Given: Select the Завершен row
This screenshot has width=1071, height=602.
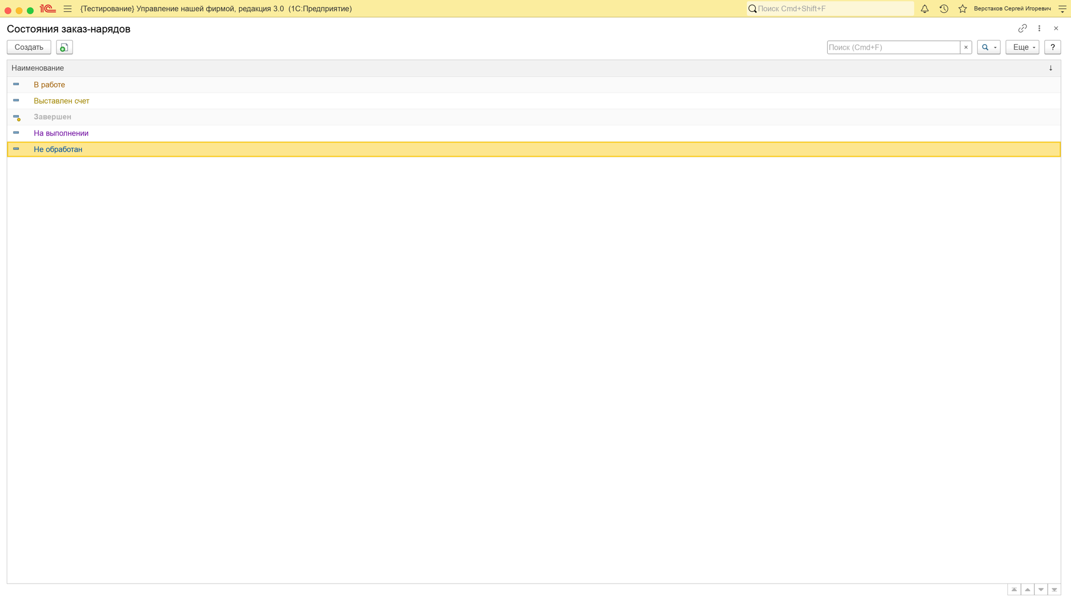Looking at the screenshot, I should click(x=534, y=117).
